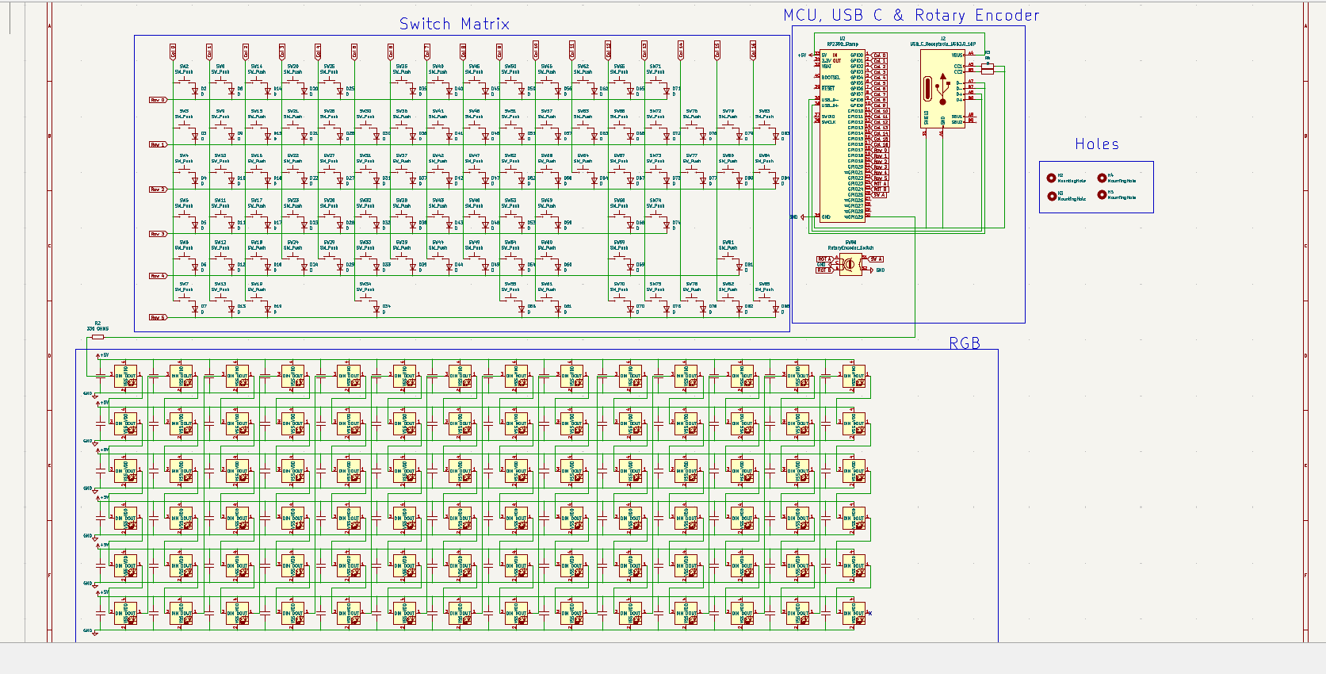Select diode D8 in the switch matrix
The height and width of the screenshot is (674, 1326).
coord(231,91)
